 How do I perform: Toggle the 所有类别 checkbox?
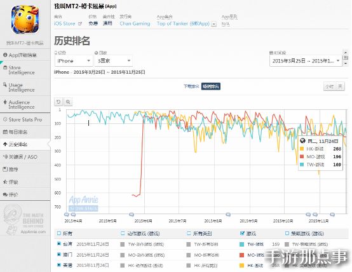189,233
